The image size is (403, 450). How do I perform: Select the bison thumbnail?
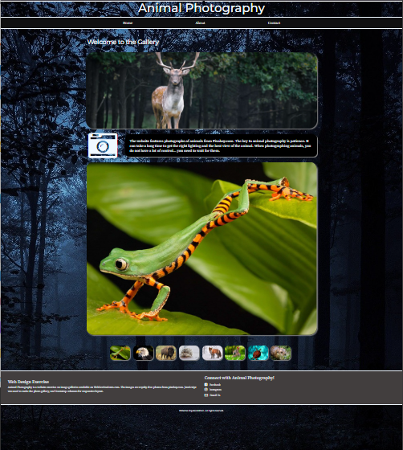click(166, 353)
